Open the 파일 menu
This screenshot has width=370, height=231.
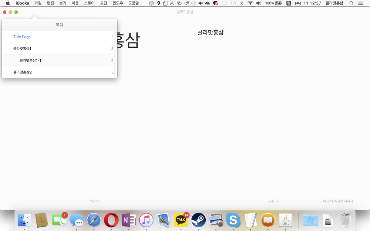pyautogui.click(x=38, y=3)
